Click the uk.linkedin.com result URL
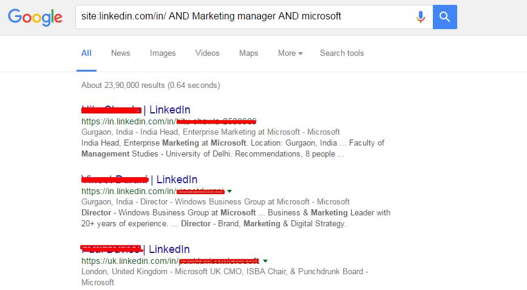This screenshot has height=290, width=527. click(x=170, y=261)
